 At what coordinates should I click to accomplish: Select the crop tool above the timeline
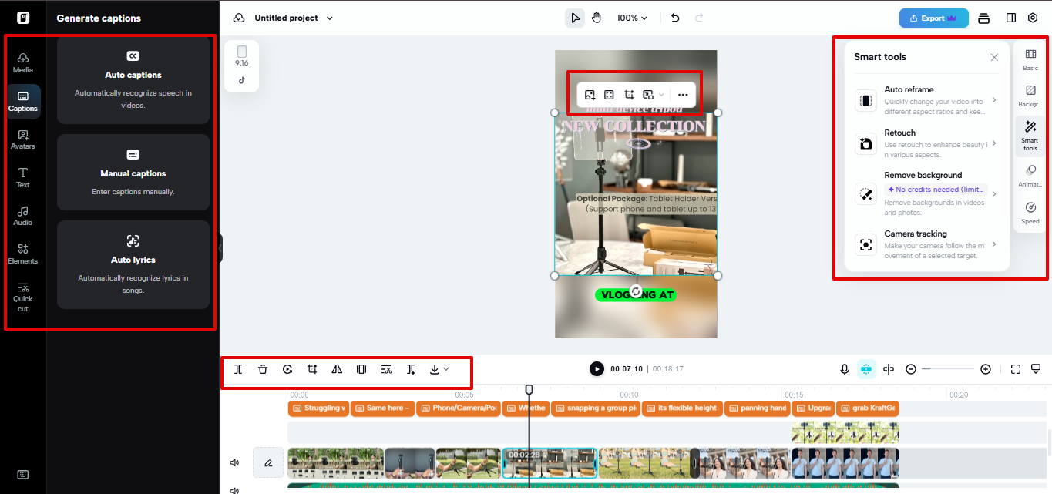tap(312, 368)
